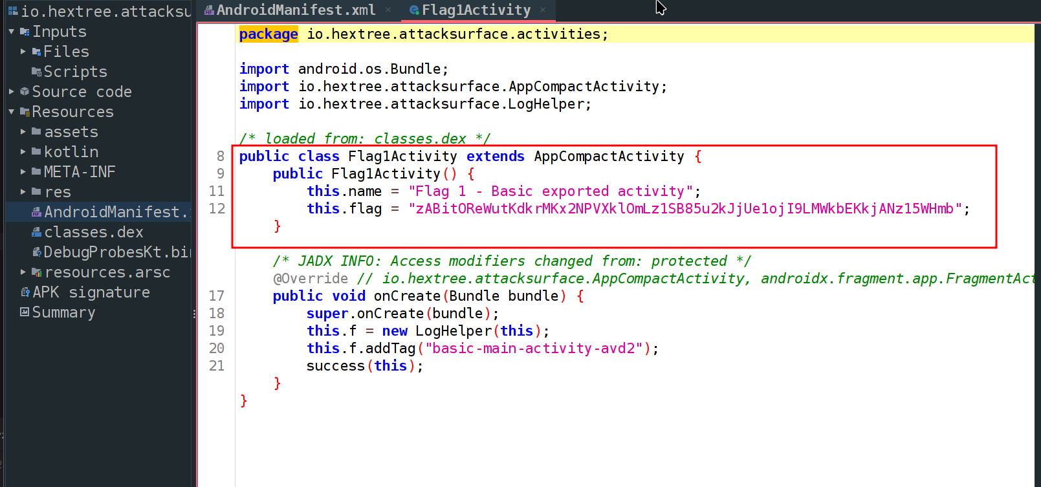This screenshot has height=487, width=1041.
Task: Click the @Override annotation
Action: [311, 279]
